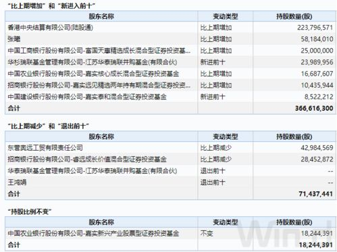
Task: Select 华杉瑞联基金管理有限公司 新进前十 row
Action: point(170,62)
